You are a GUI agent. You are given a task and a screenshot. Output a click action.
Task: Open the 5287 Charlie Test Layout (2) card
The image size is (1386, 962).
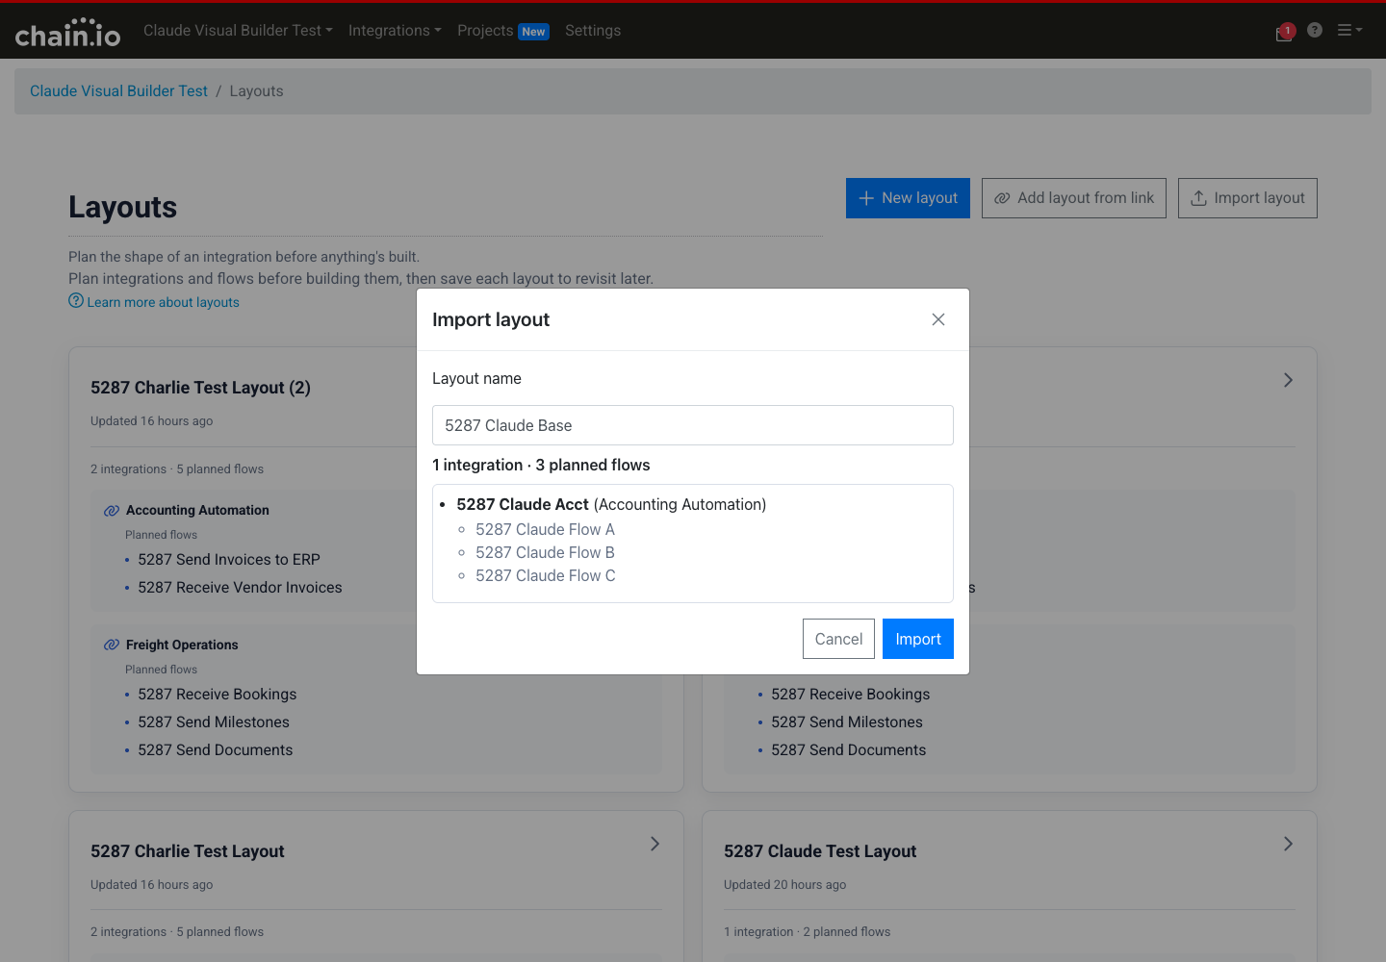pyautogui.click(x=200, y=388)
